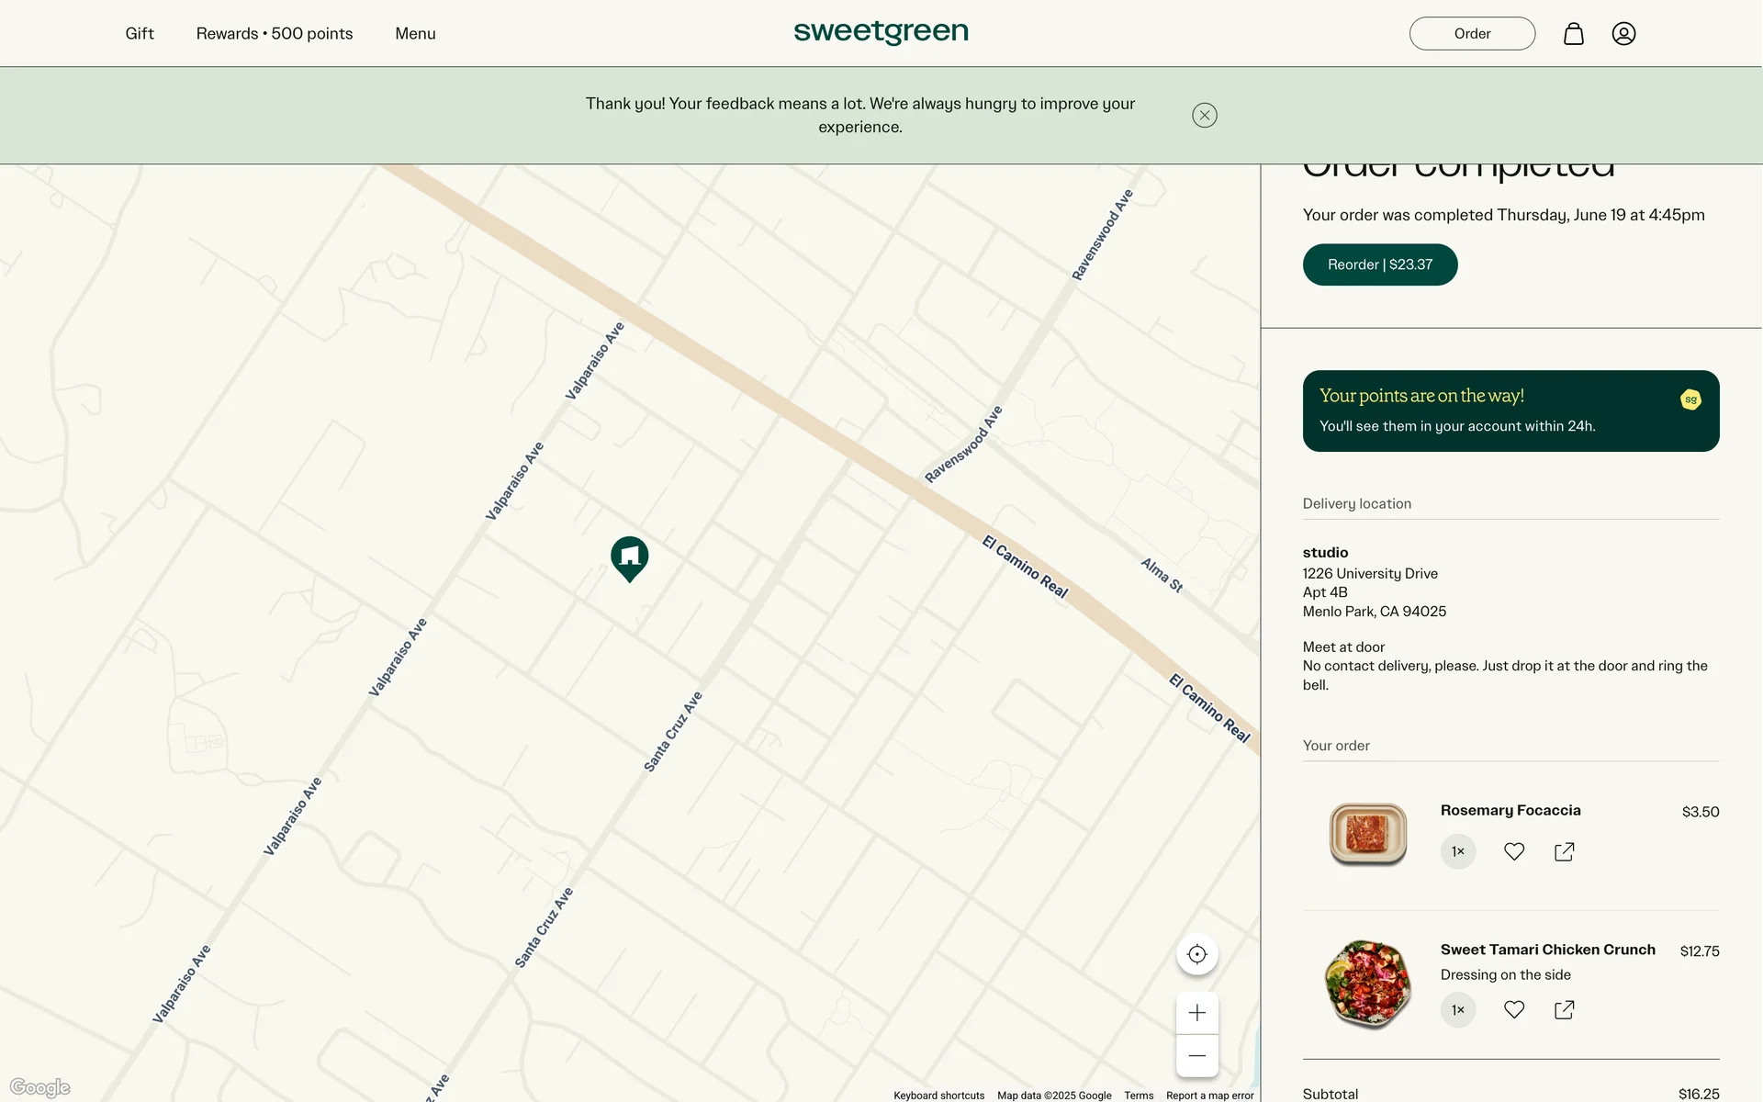Open the Gift page
1763x1102 pixels.
pos(140,34)
